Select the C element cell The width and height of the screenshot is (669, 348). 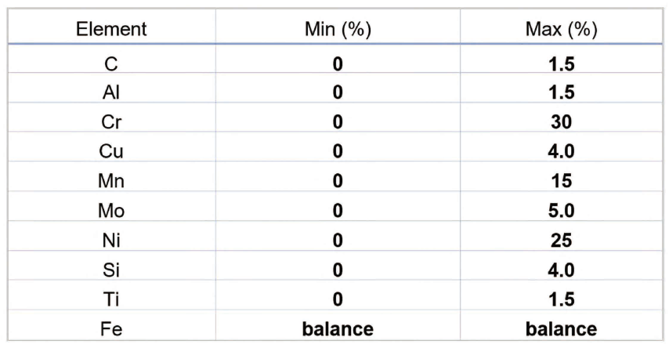coord(110,65)
